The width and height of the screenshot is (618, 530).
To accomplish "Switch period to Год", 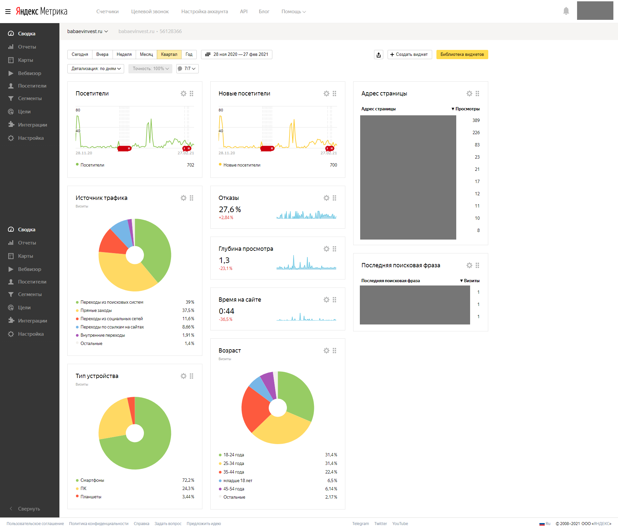I will click(189, 55).
